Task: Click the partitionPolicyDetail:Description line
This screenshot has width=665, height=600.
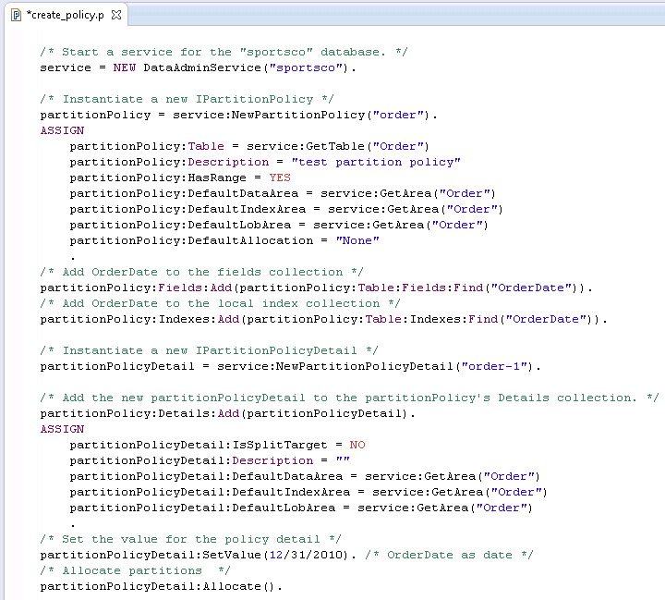Action: pos(210,460)
